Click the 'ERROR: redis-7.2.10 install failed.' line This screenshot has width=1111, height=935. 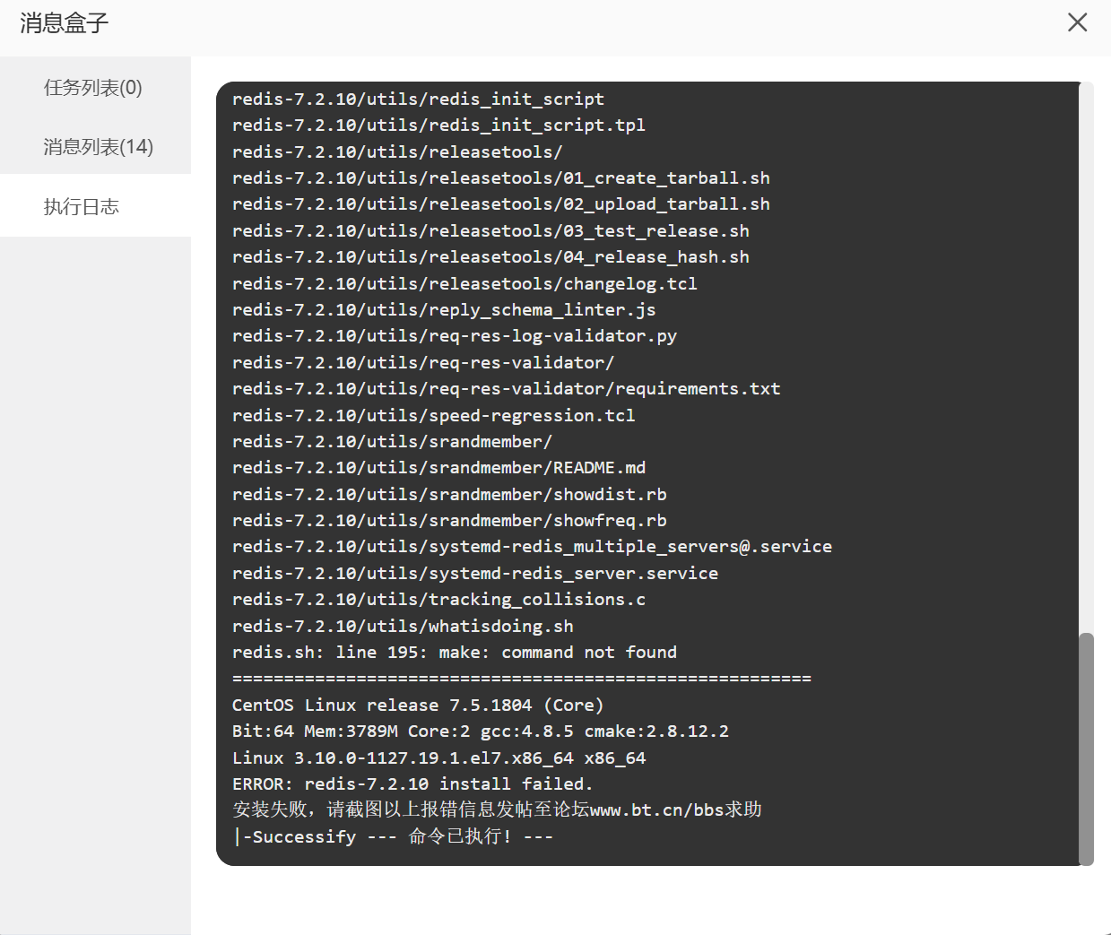click(x=412, y=784)
